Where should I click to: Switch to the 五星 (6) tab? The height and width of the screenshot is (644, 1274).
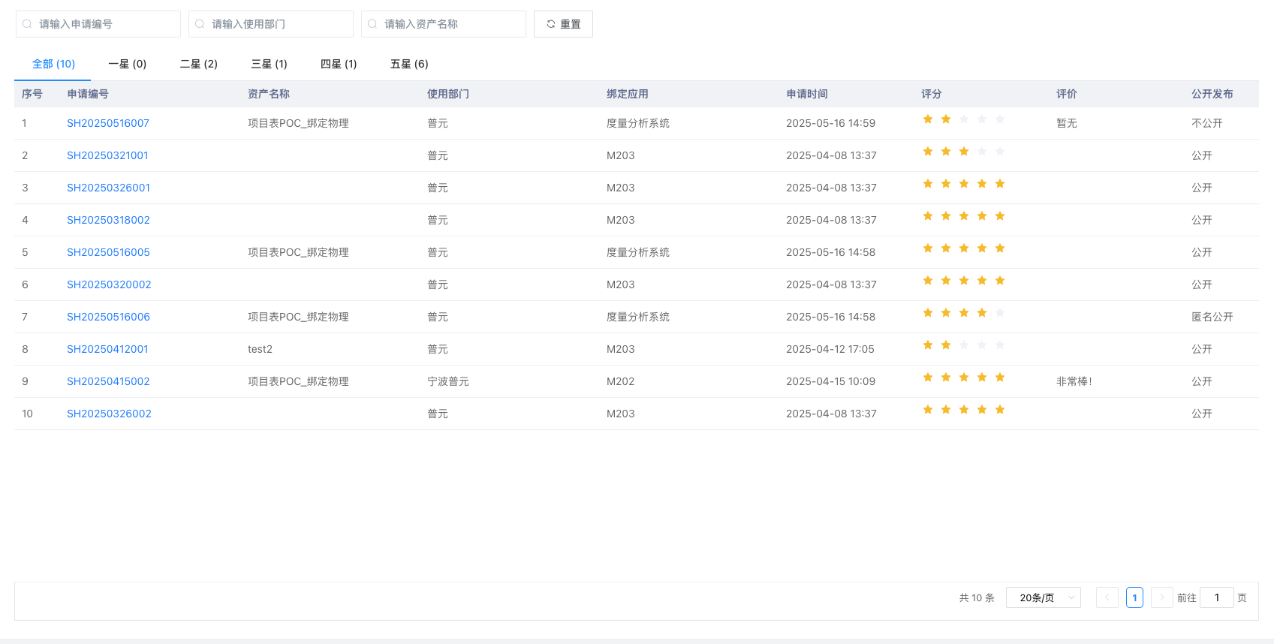pos(409,64)
